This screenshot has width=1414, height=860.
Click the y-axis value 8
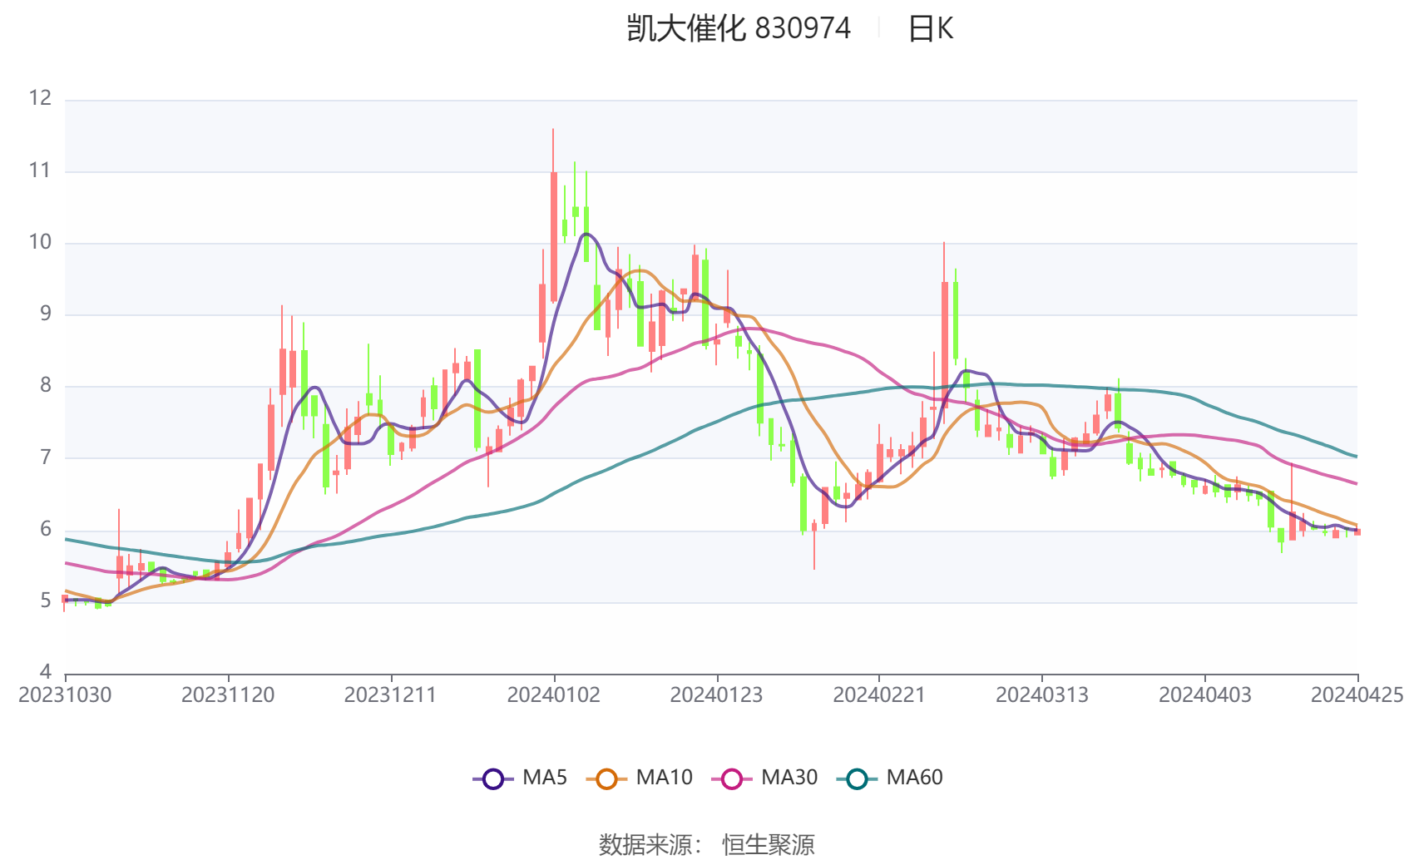click(46, 385)
